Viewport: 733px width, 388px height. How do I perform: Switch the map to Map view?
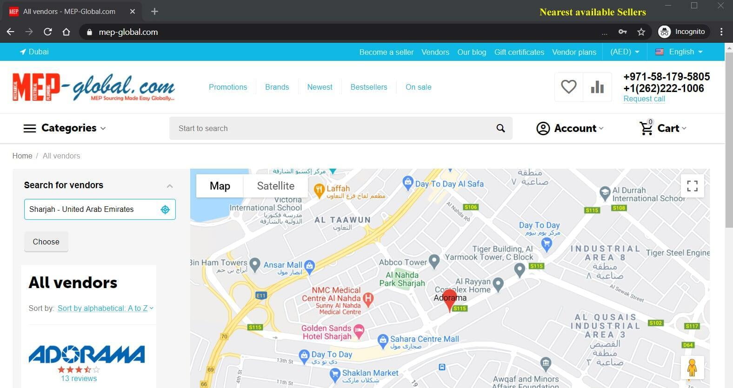pyautogui.click(x=220, y=186)
